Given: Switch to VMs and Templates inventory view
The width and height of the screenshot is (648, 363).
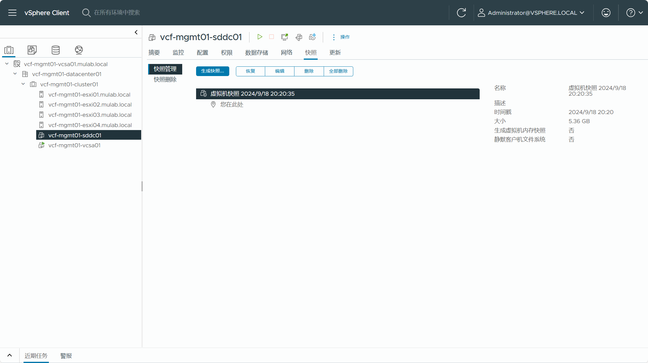Looking at the screenshot, I should [x=32, y=50].
